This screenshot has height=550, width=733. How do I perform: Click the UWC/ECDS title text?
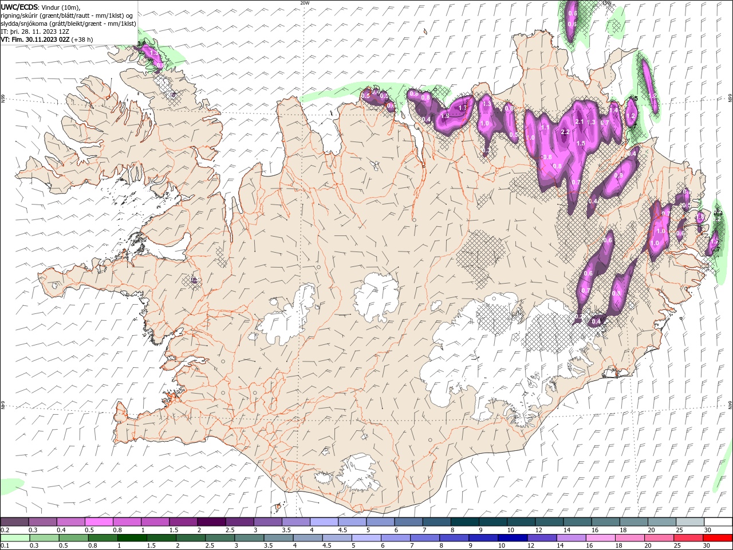[x=19, y=7]
